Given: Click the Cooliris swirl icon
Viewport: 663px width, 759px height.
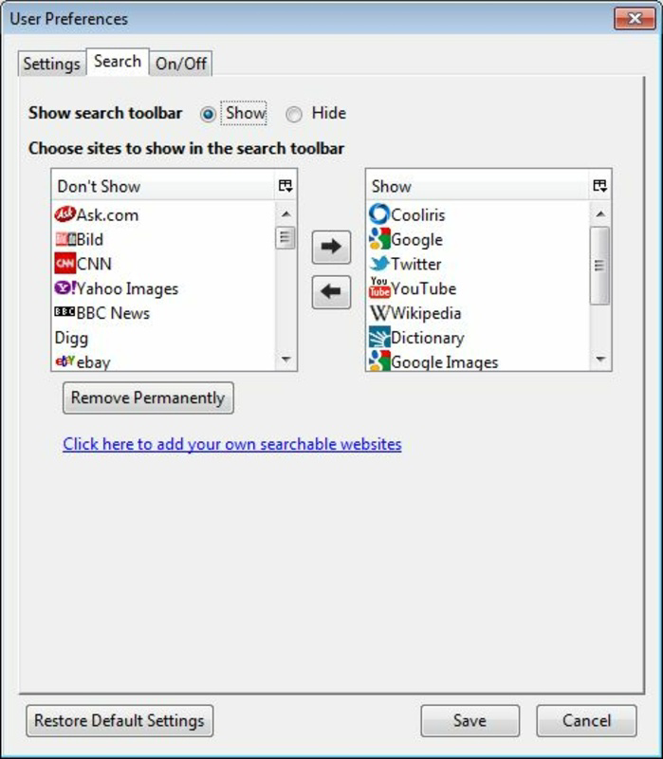Looking at the screenshot, I should point(379,214).
